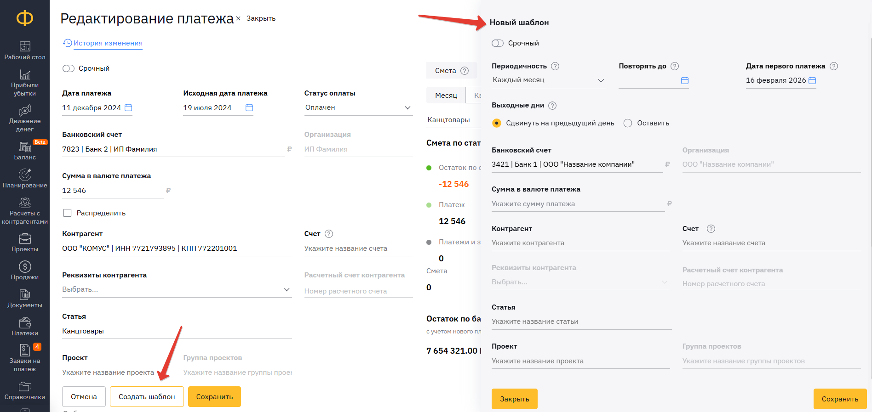Open the Периодичность dropdown Каждый месяц
Image resolution: width=872 pixels, height=412 pixels.
(549, 80)
